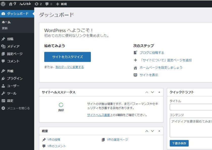This screenshot has width=212, height=150.
Task: Click the green 良好 health status circle
Action: click(61, 105)
